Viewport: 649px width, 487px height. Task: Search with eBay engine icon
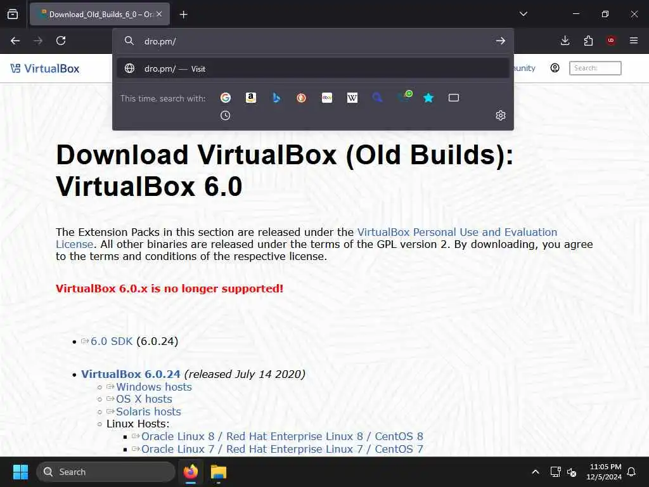pyautogui.click(x=327, y=98)
